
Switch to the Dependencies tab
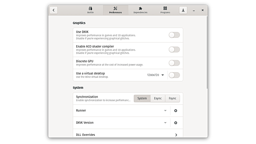(140, 10)
